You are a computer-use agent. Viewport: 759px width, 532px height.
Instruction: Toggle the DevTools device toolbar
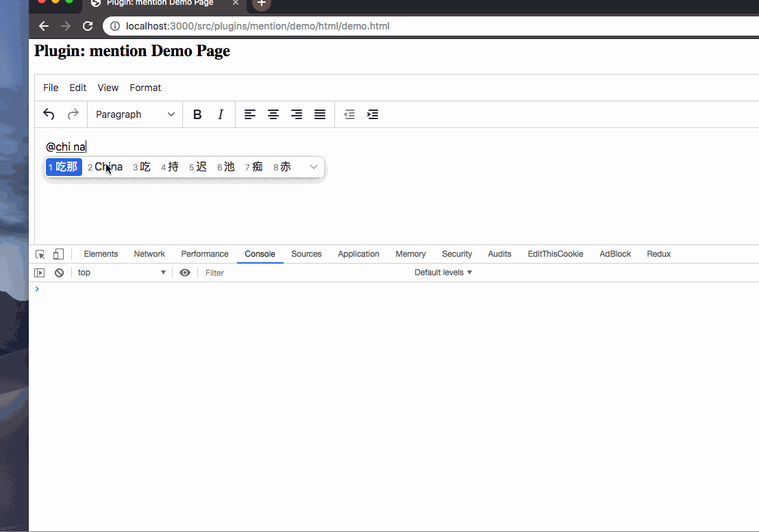58,254
